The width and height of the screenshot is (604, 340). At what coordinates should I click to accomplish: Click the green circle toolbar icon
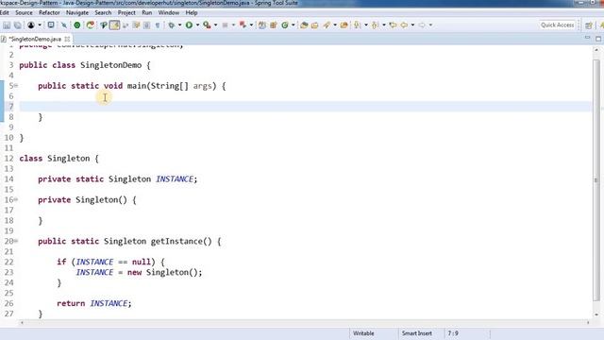(x=77, y=25)
